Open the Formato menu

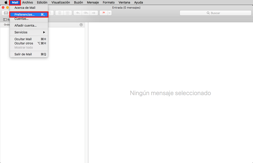pyautogui.click(x=109, y=2)
